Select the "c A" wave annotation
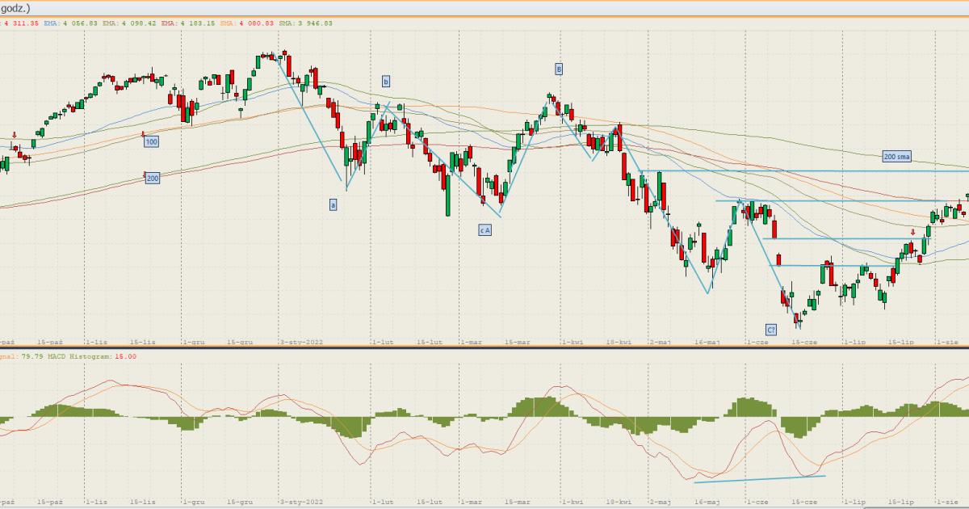The image size is (969, 509). pyautogui.click(x=484, y=229)
